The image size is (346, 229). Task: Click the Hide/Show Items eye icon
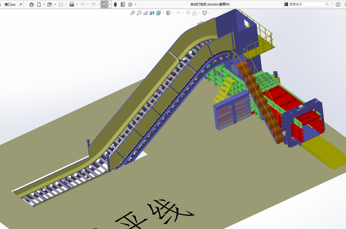point(178,13)
